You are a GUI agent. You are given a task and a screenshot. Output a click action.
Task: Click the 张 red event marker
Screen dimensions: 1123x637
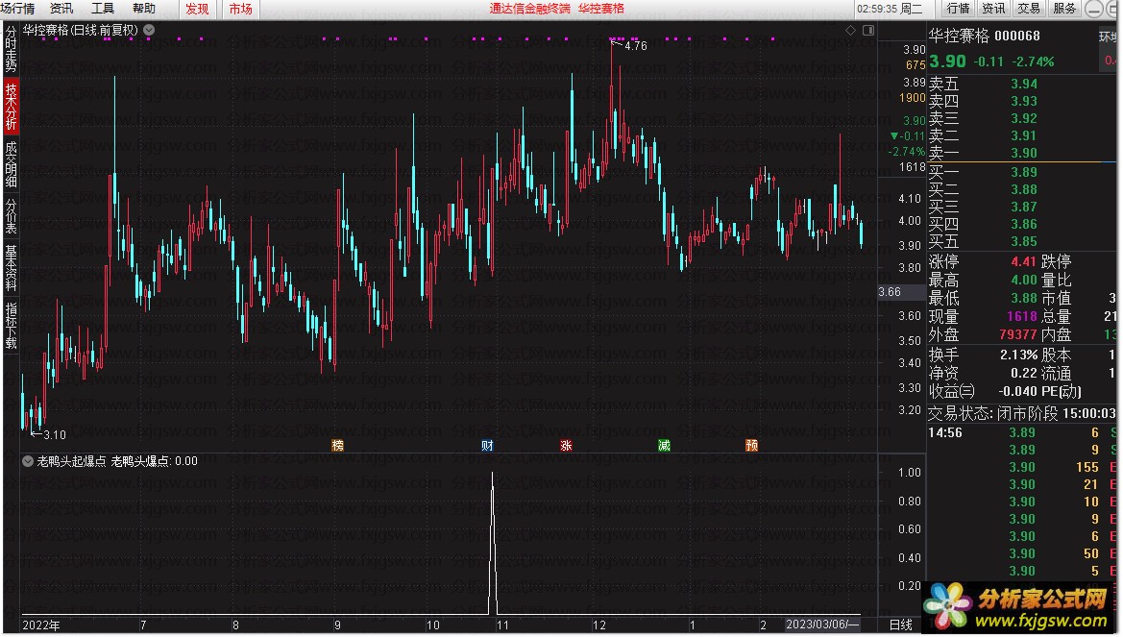pyautogui.click(x=566, y=446)
